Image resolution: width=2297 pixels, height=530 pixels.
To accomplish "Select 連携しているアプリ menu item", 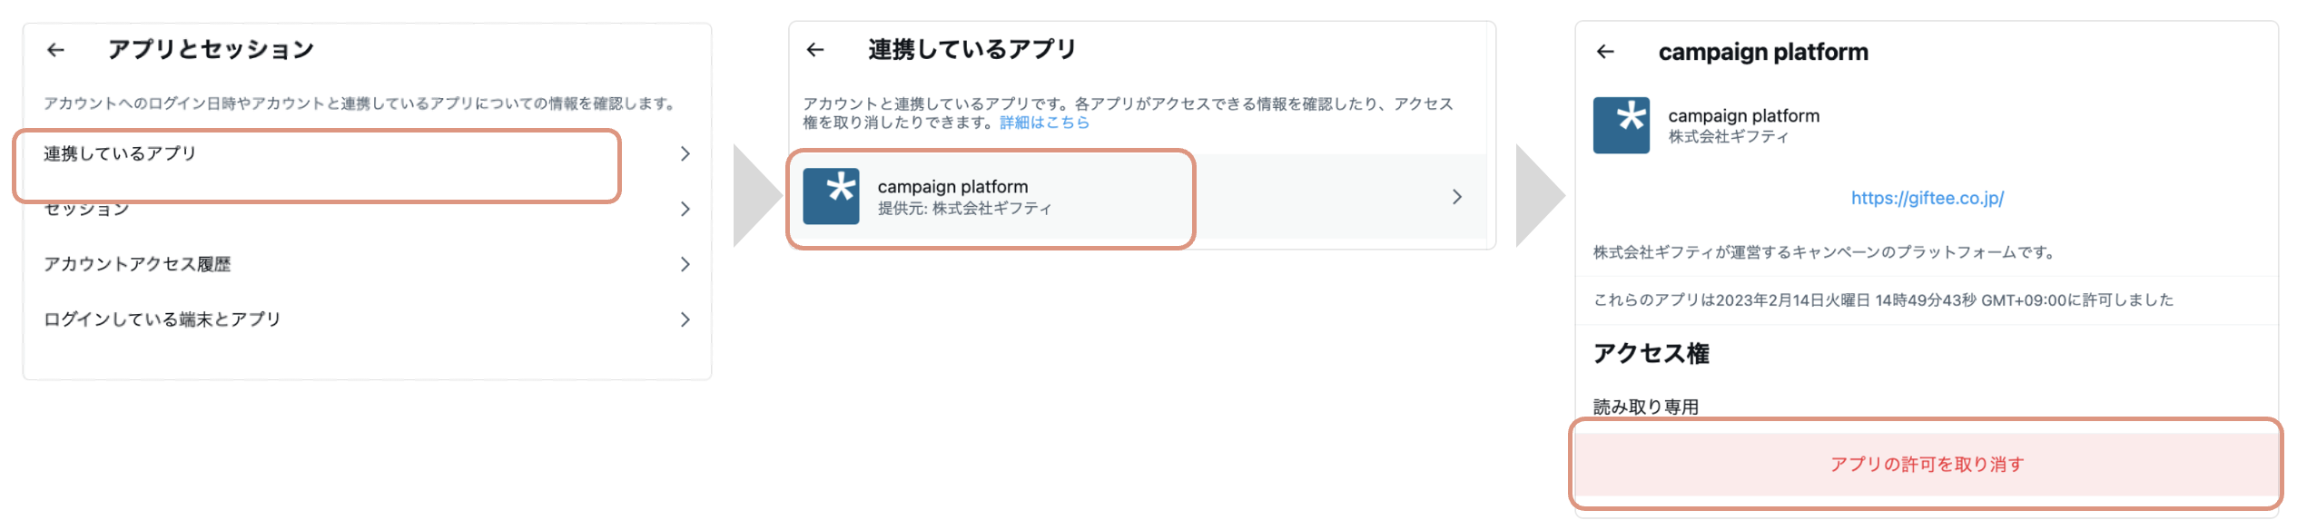I will pyautogui.click(x=120, y=154).
